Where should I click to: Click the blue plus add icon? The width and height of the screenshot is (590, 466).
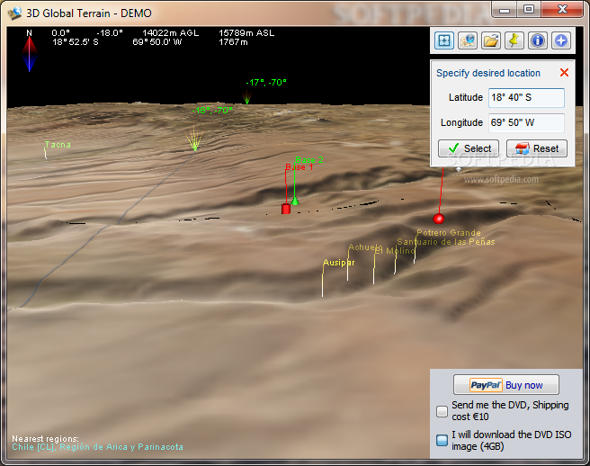[561, 40]
